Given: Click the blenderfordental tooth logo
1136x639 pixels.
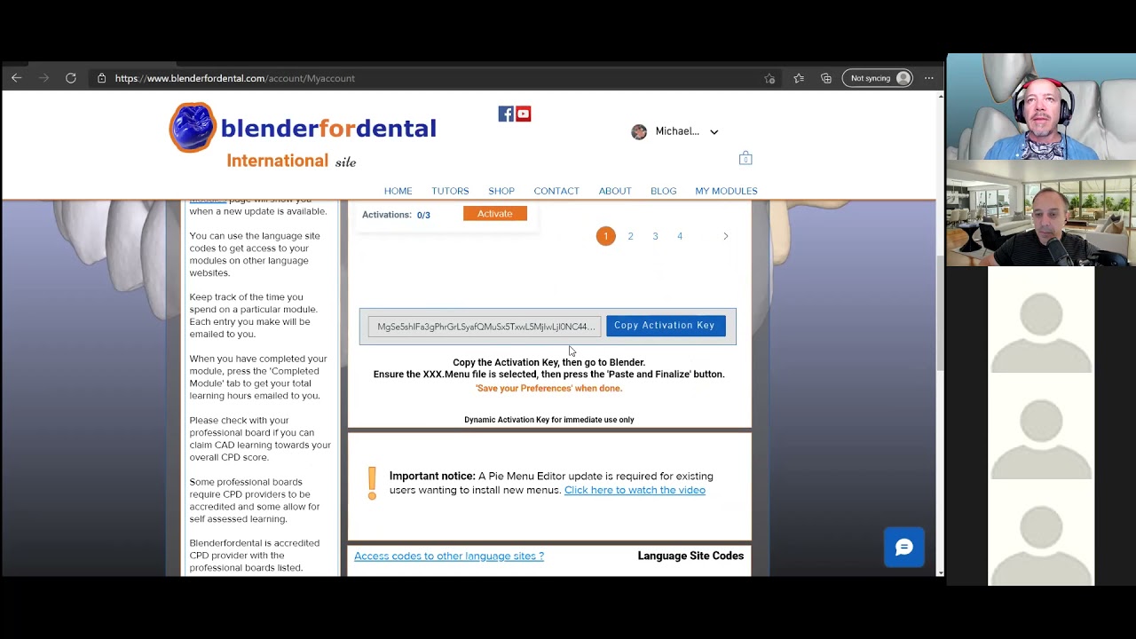Looking at the screenshot, I should pos(193,128).
